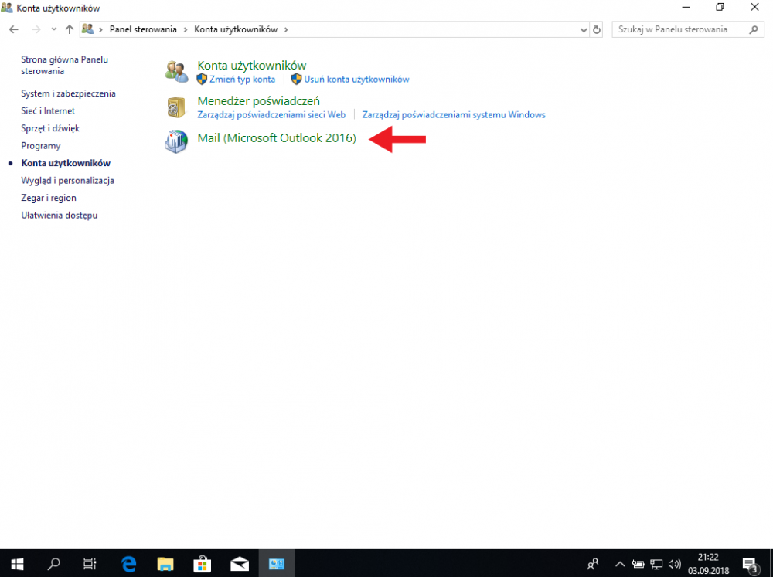Go to Programy in the sidebar
The image size is (773, 577).
(x=41, y=146)
